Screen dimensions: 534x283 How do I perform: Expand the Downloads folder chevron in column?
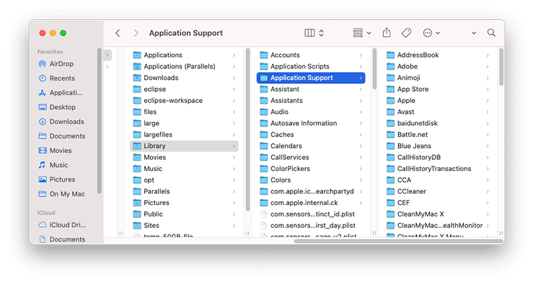coord(234,78)
